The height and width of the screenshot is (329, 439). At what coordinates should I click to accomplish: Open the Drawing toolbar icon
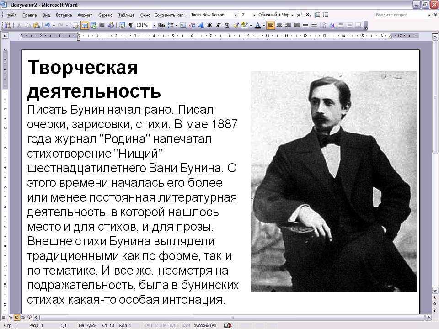click(111, 25)
